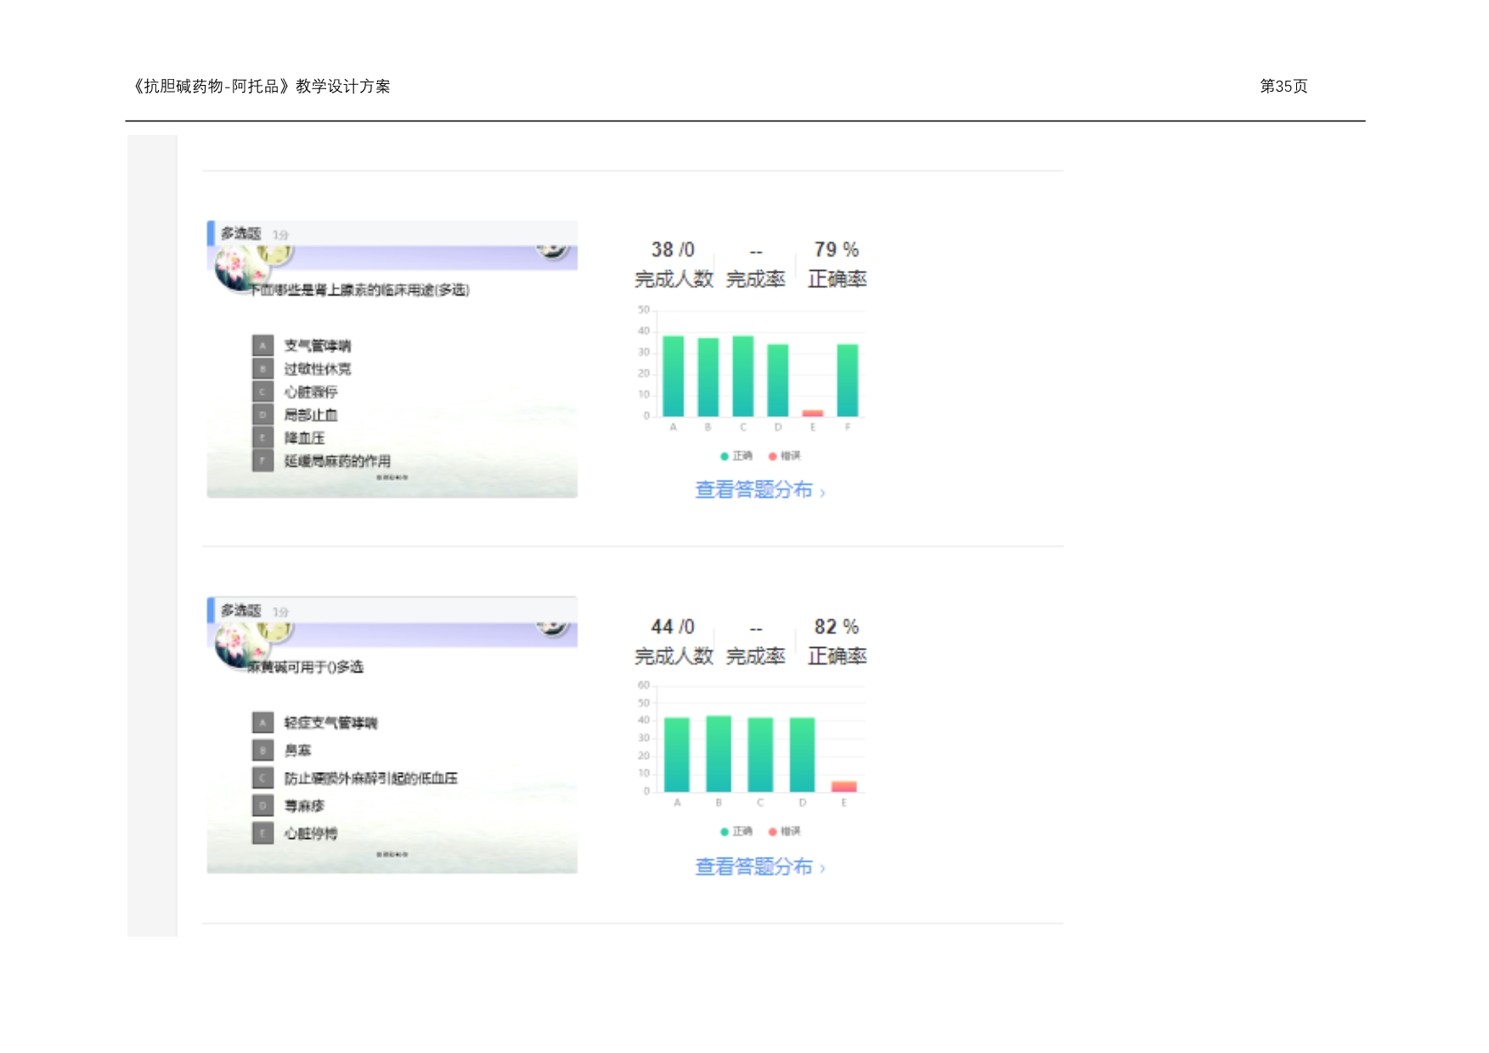Click the red bar E in the 79% chart

pyautogui.click(x=813, y=414)
